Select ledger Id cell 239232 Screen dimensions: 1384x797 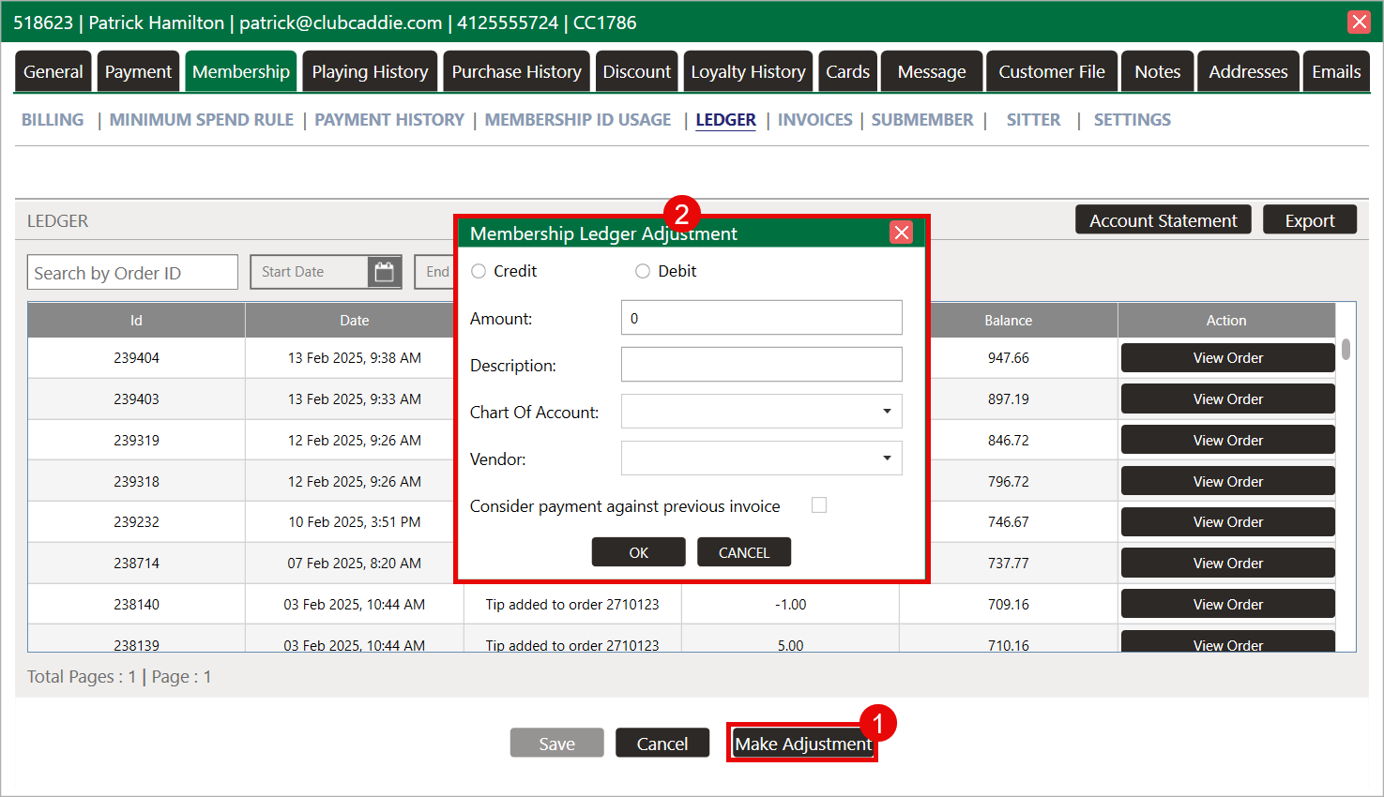pos(136,522)
